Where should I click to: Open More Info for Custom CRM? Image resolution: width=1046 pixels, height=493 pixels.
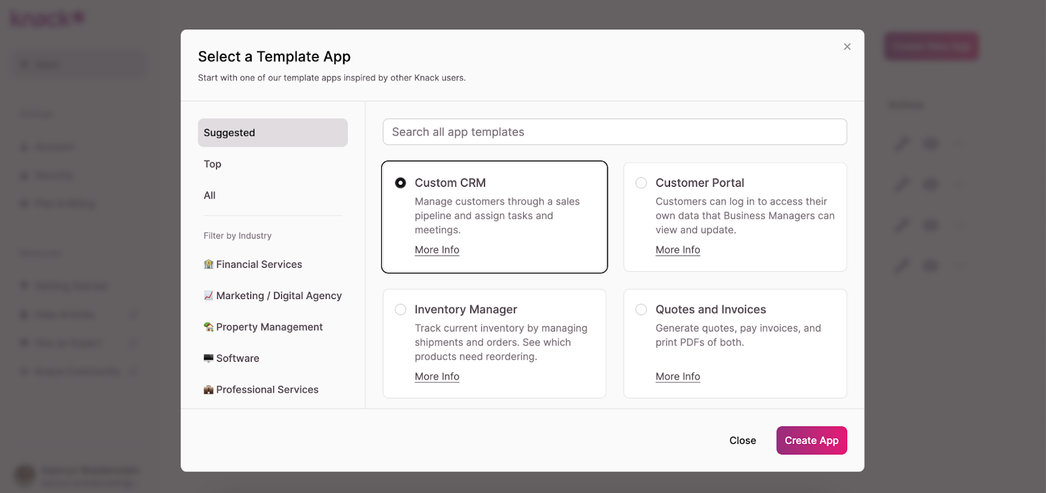(x=437, y=250)
